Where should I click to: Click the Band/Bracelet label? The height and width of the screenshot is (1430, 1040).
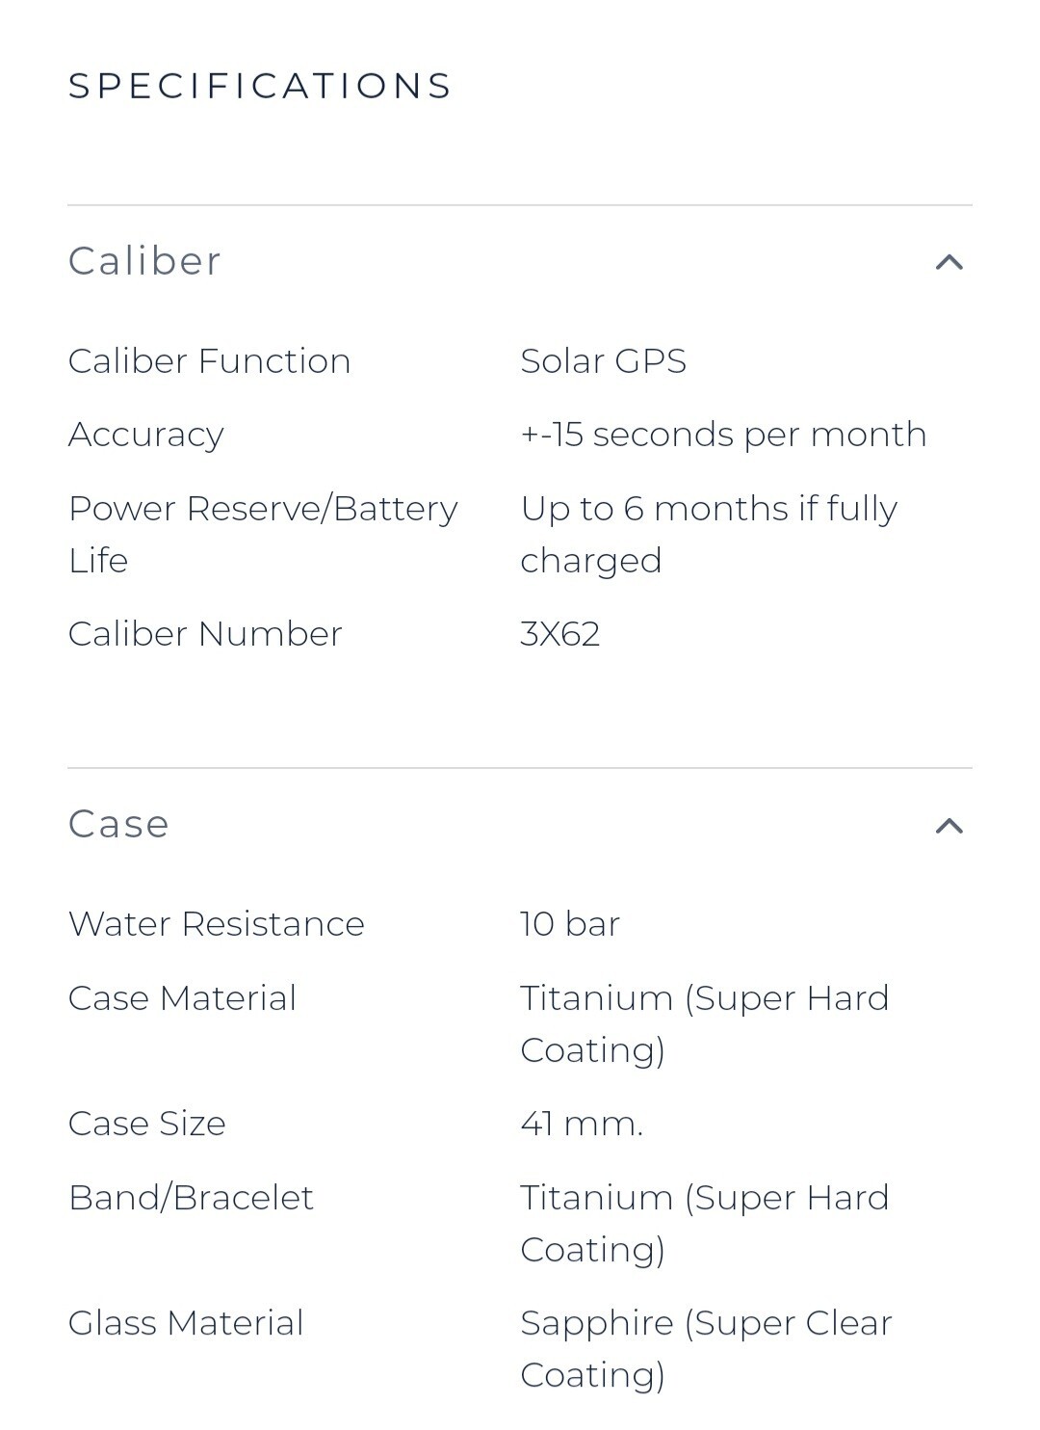pyautogui.click(x=191, y=1198)
